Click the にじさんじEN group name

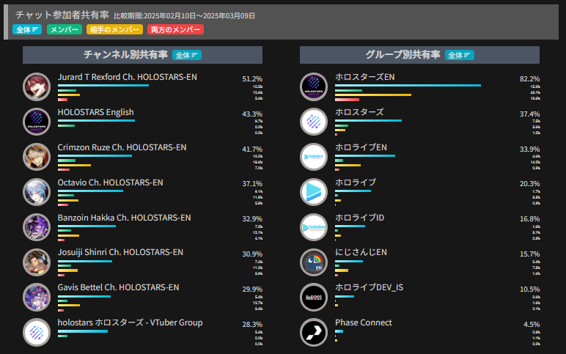pyautogui.click(x=361, y=252)
